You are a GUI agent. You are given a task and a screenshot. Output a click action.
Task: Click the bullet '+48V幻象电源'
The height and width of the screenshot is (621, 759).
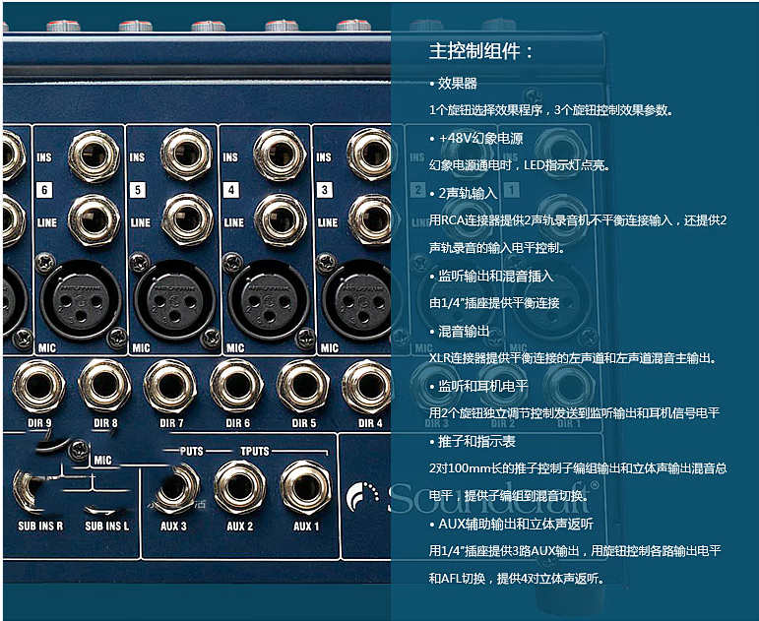point(476,139)
